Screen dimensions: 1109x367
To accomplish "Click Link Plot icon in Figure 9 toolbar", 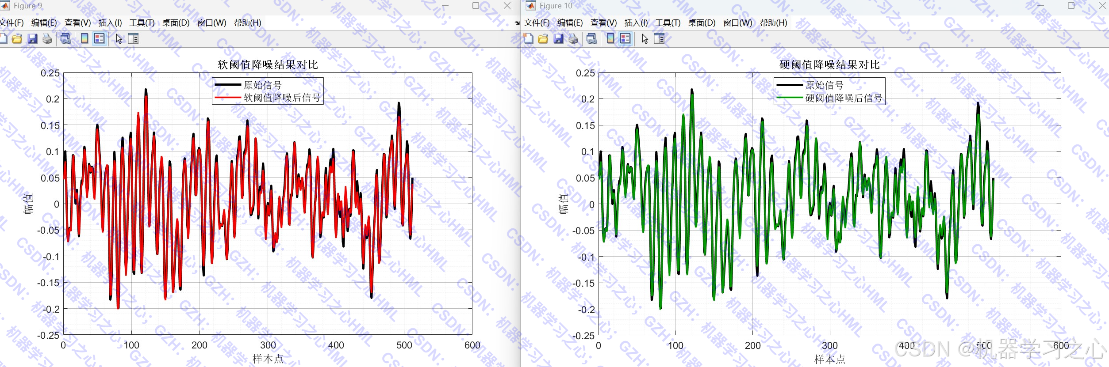I will 65,39.
